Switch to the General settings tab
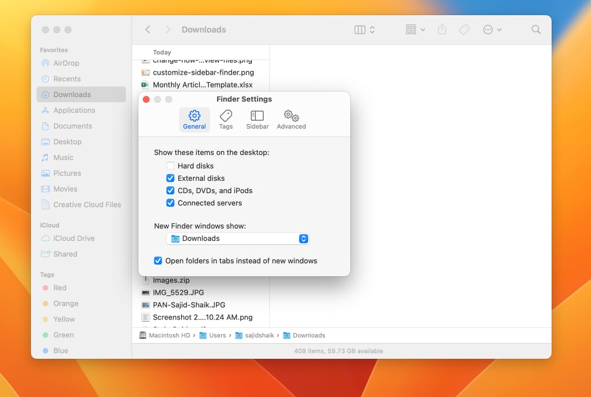 (195, 120)
